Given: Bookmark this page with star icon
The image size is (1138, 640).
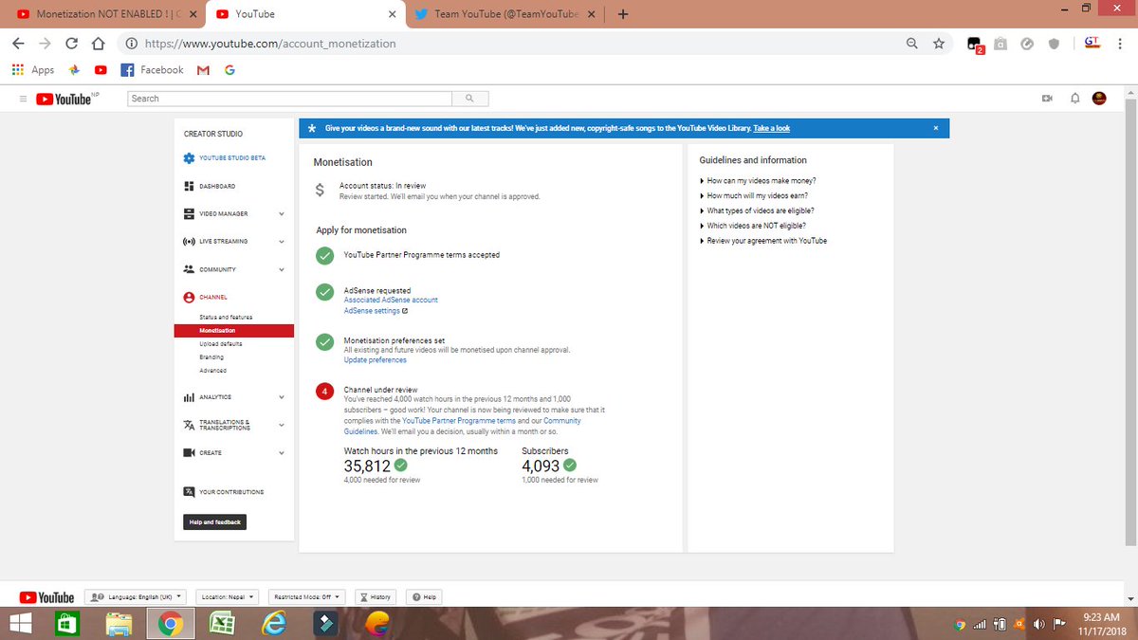Looking at the screenshot, I should pyautogui.click(x=939, y=44).
